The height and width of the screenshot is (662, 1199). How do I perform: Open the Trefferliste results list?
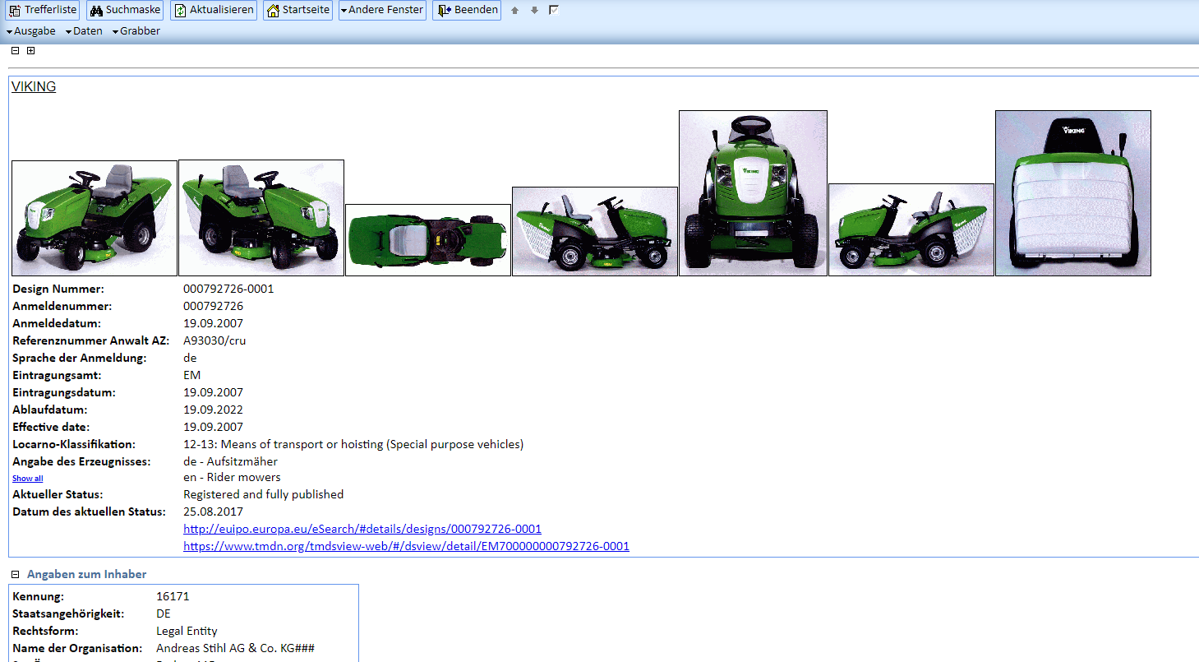[42, 10]
